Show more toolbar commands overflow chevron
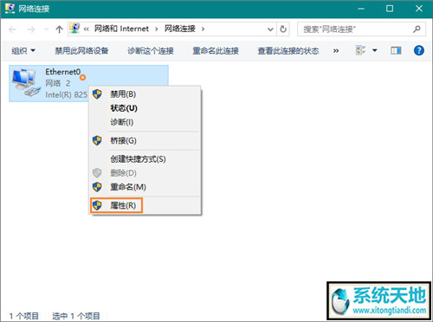Screen dimensions: 433x322 (336, 51)
